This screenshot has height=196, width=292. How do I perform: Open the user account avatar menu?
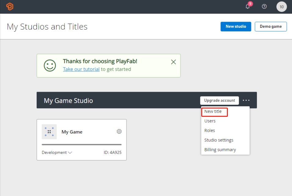[281, 7]
